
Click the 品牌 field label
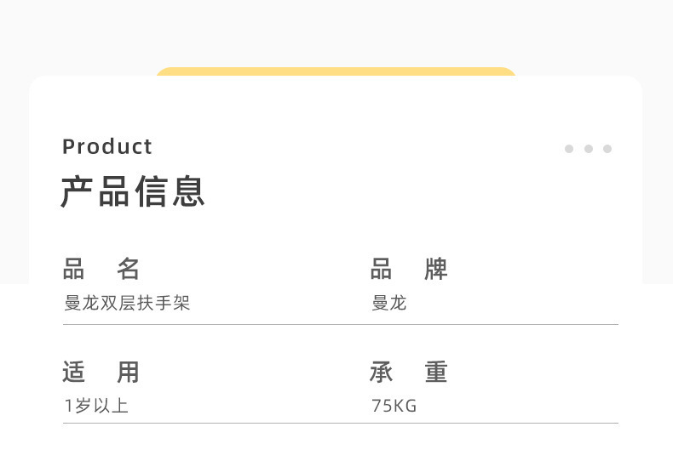[408, 270]
